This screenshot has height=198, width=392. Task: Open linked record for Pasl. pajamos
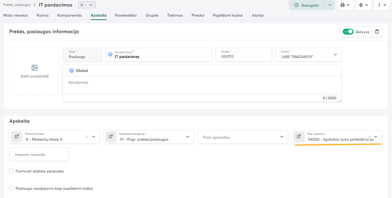[299, 137]
